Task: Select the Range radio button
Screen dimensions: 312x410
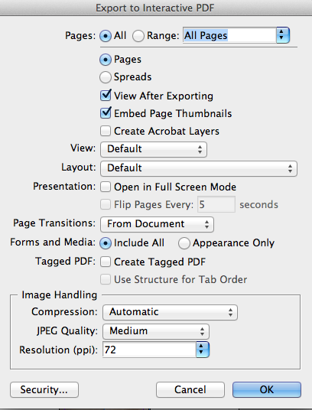Action: [x=138, y=36]
